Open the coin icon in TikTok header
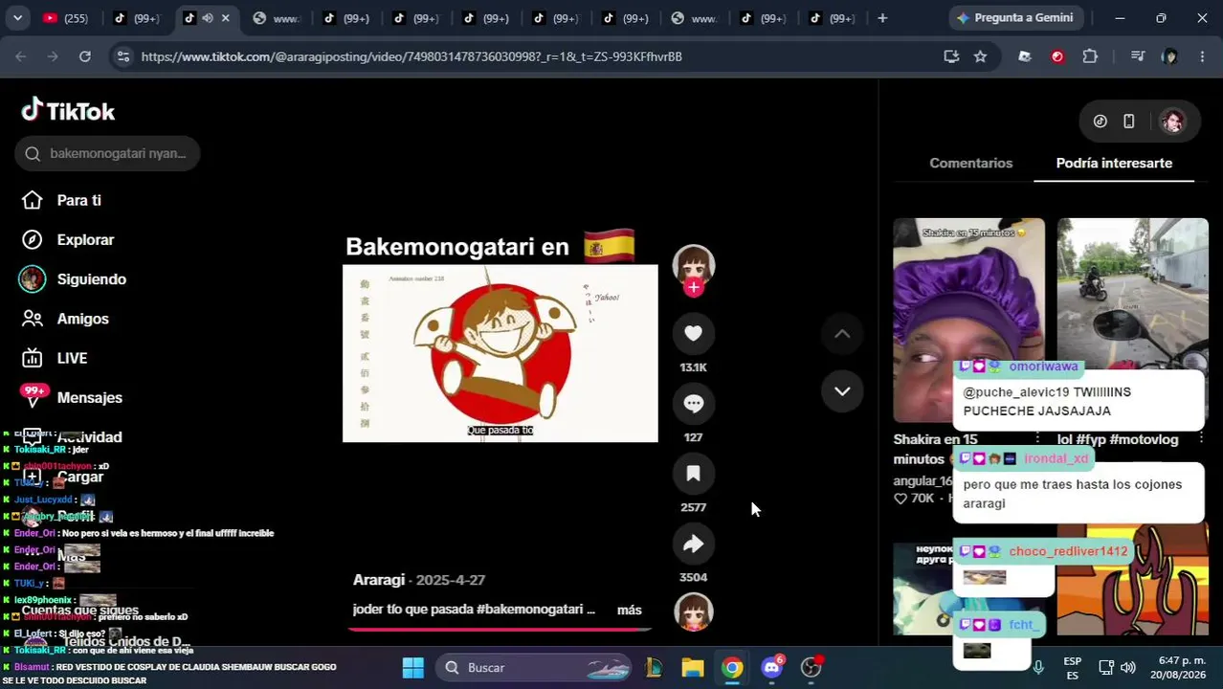The height and width of the screenshot is (689, 1223). [1101, 122]
